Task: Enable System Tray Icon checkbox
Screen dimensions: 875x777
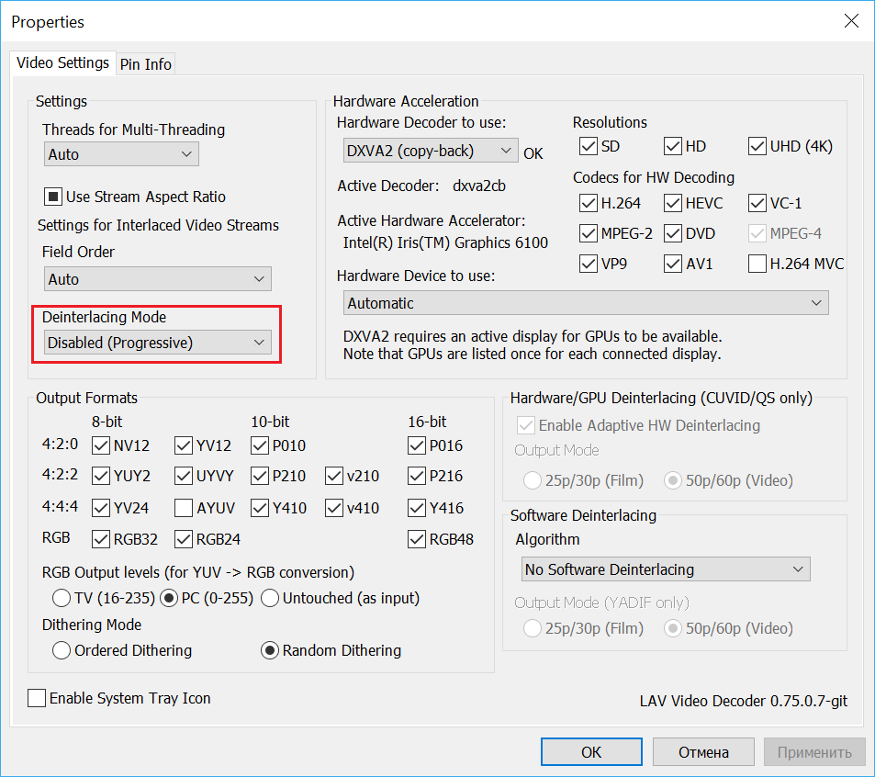Action: pos(37,698)
